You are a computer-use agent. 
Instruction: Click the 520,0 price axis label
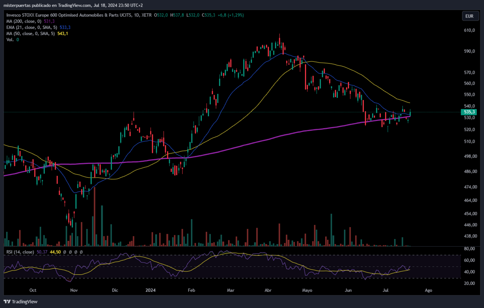470,130
